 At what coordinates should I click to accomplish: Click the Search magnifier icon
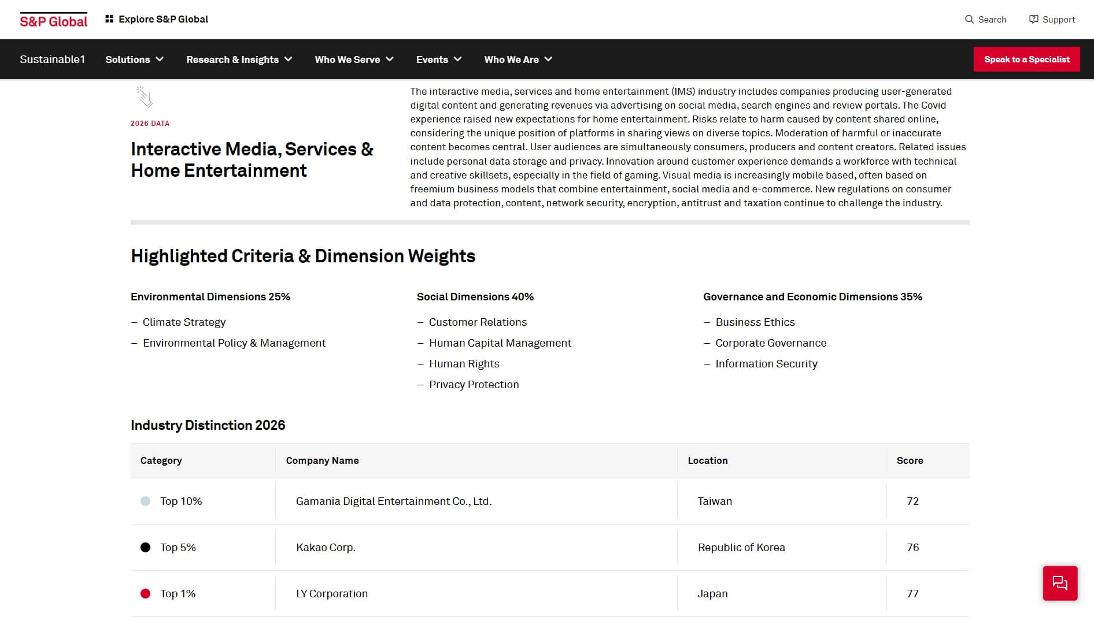coord(969,20)
